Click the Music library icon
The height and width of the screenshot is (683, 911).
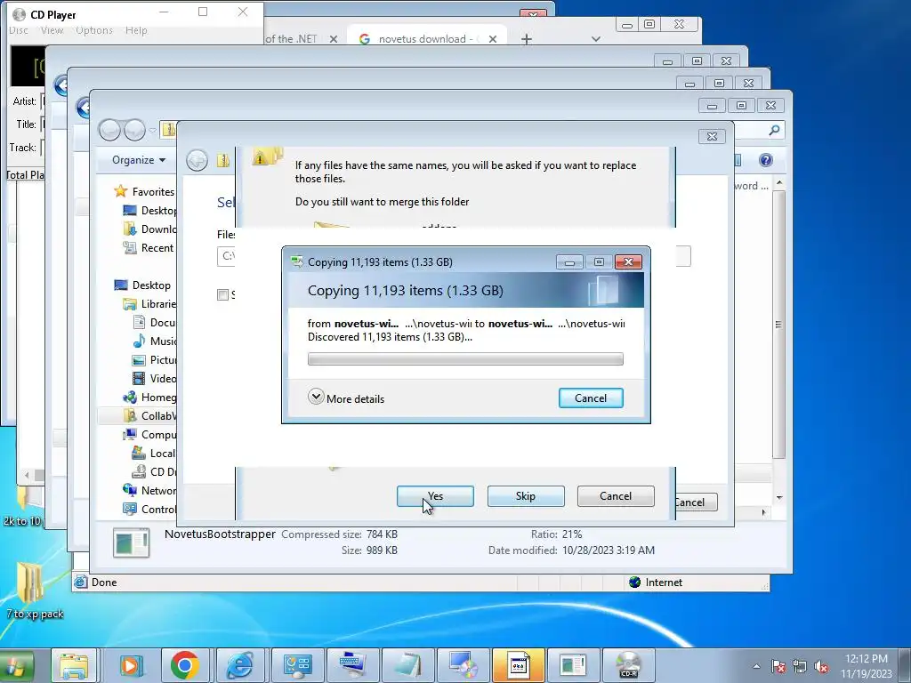[x=139, y=341]
